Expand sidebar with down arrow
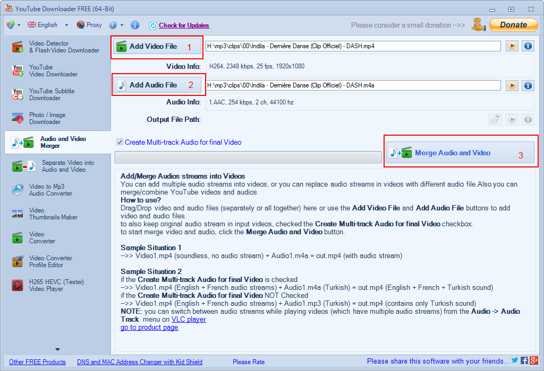This screenshot has height=371, width=544. (x=57, y=350)
